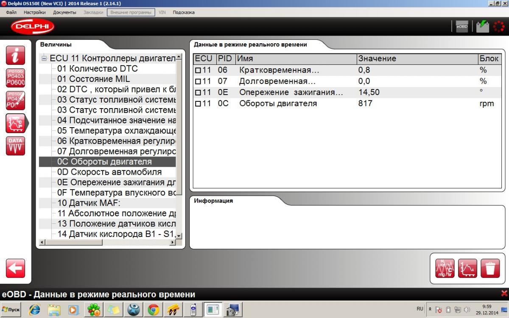Click the Значение column header

[x=377, y=59]
